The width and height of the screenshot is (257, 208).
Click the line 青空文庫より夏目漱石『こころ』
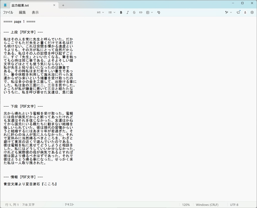30,184
